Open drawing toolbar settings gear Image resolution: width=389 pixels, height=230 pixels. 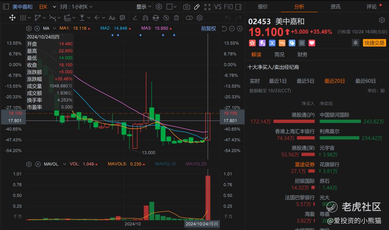click(x=200, y=18)
